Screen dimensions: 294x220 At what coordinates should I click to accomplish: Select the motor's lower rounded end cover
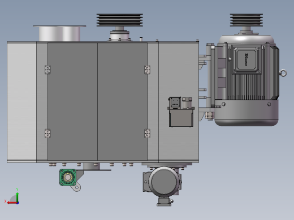point(247,113)
